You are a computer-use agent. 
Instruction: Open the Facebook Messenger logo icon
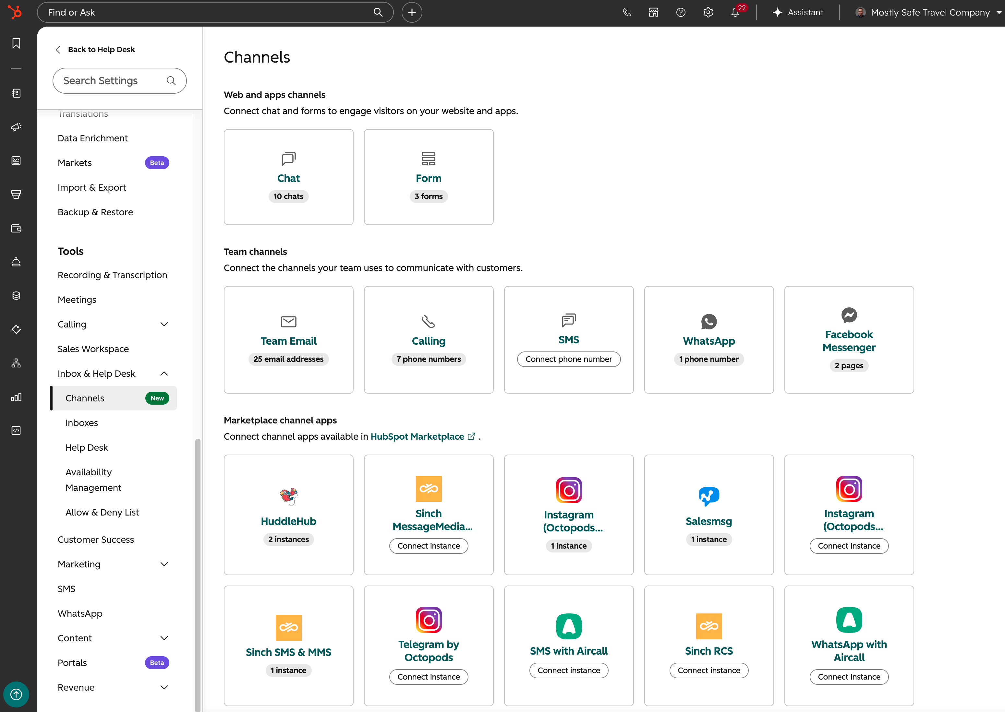849,315
